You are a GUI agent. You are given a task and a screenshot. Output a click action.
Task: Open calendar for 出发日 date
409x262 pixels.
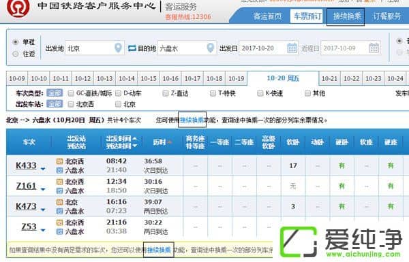(x=292, y=48)
